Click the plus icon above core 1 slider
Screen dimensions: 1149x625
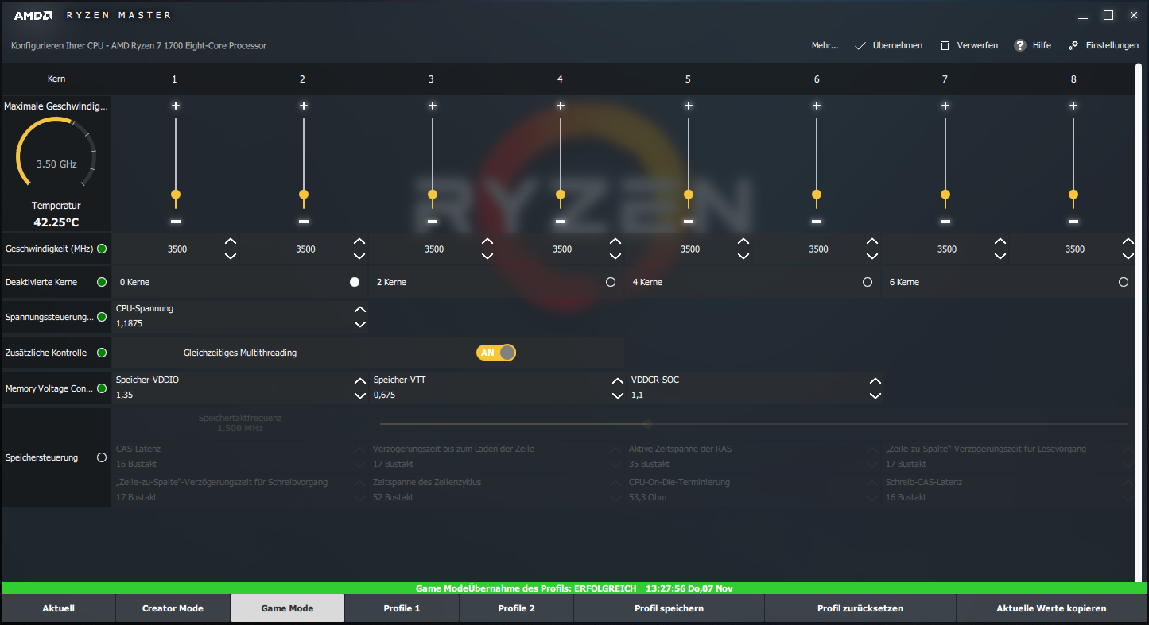click(175, 106)
